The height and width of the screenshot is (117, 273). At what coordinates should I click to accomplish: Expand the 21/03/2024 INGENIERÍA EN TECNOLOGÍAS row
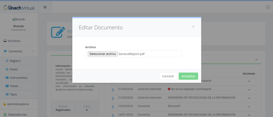pos(113,98)
